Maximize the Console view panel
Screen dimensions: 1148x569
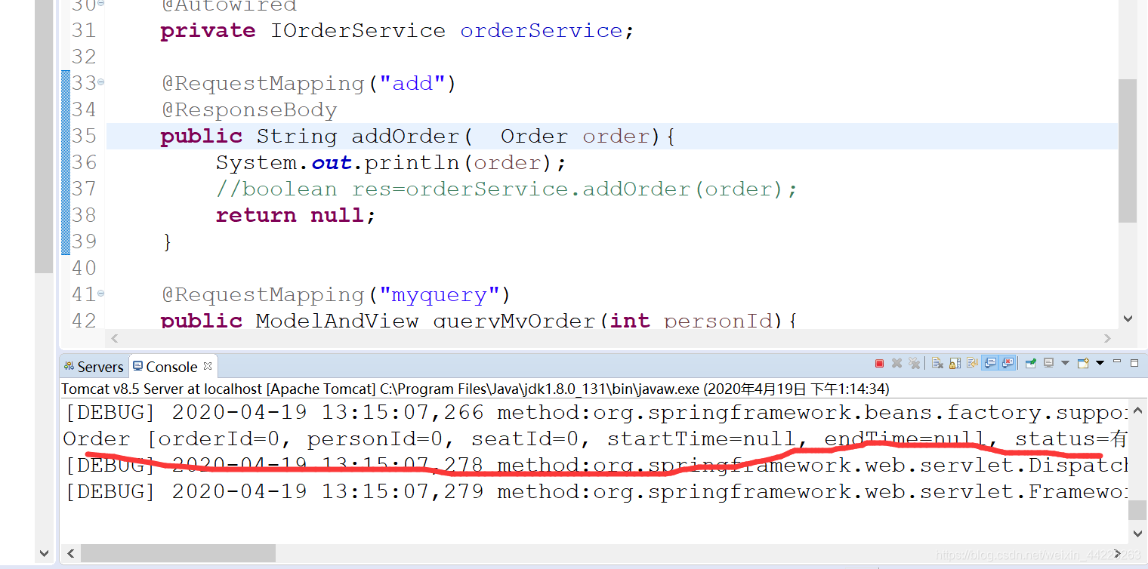pyautogui.click(x=1134, y=363)
